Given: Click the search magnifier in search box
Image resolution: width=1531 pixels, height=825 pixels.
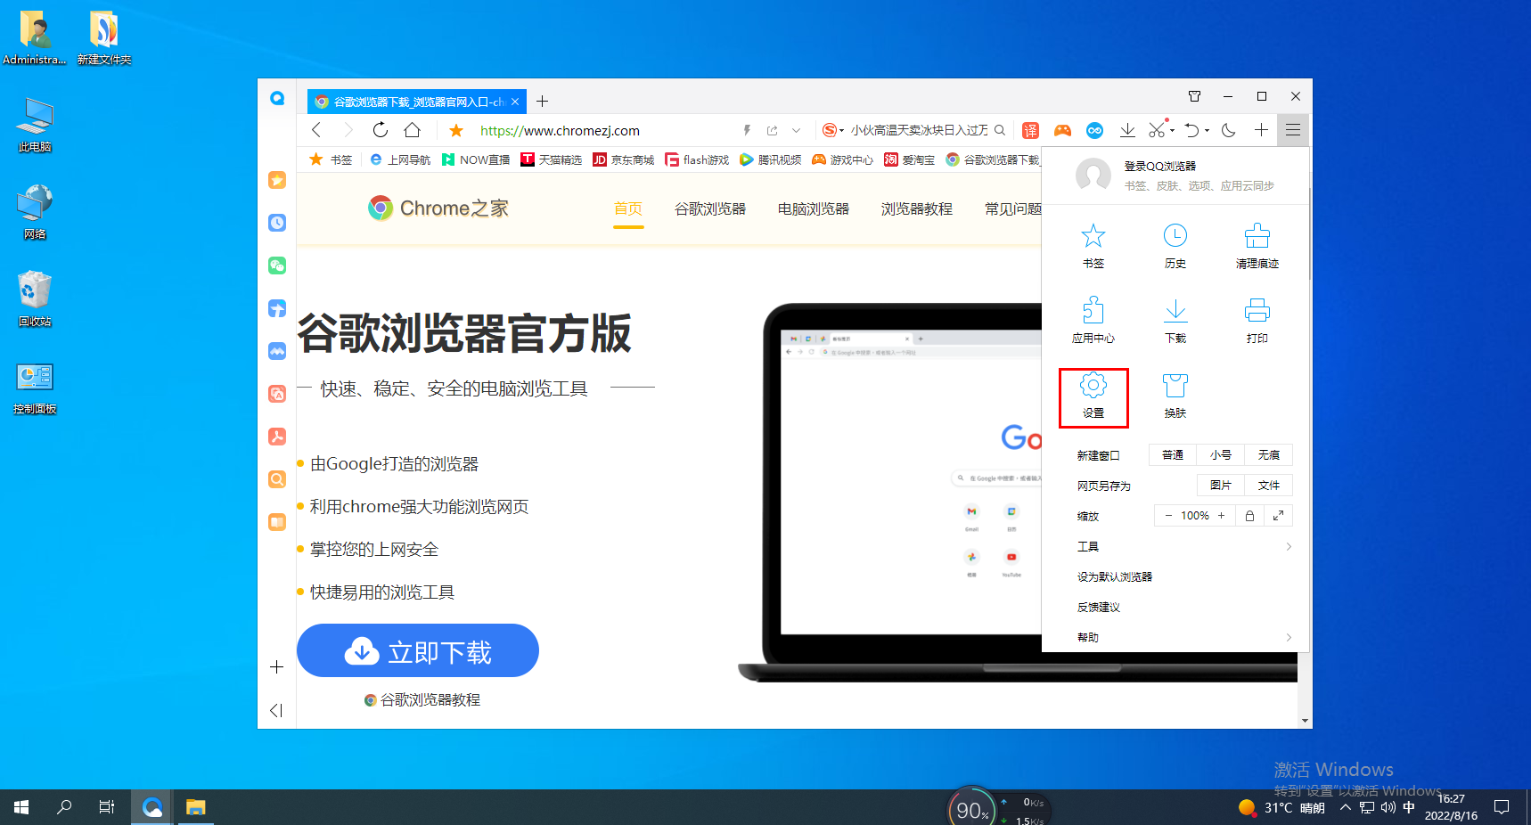Looking at the screenshot, I should pos(1000,130).
